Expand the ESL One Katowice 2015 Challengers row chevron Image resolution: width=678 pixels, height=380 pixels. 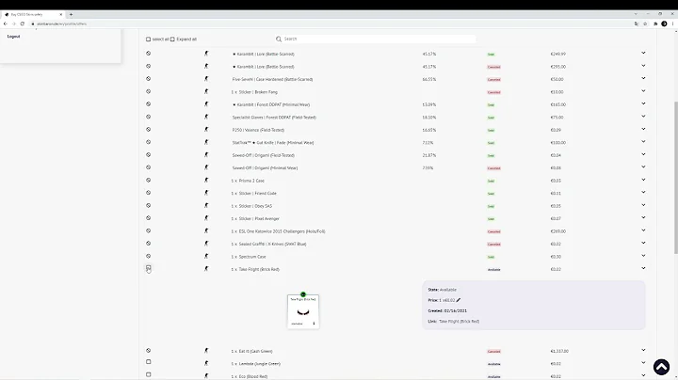pyautogui.click(x=643, y=230)
